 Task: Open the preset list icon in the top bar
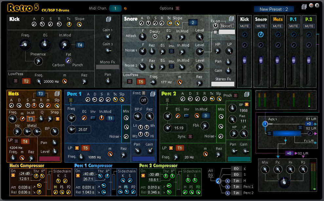click(x=304, y=7)
